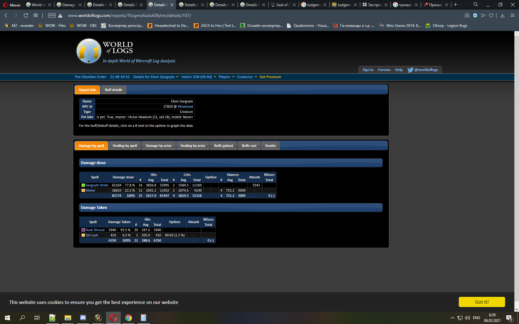Open File Explorer from the taskbar

coord(68,318)
